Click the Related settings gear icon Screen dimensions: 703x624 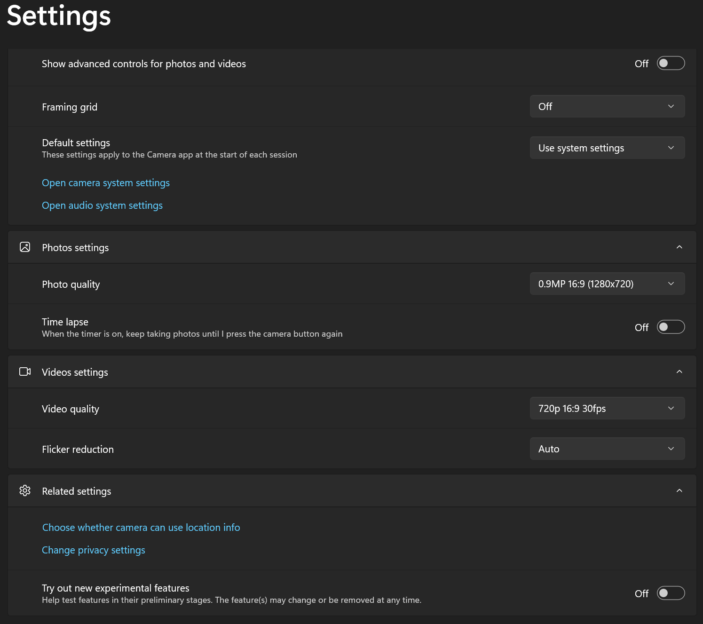click(25, 490)
